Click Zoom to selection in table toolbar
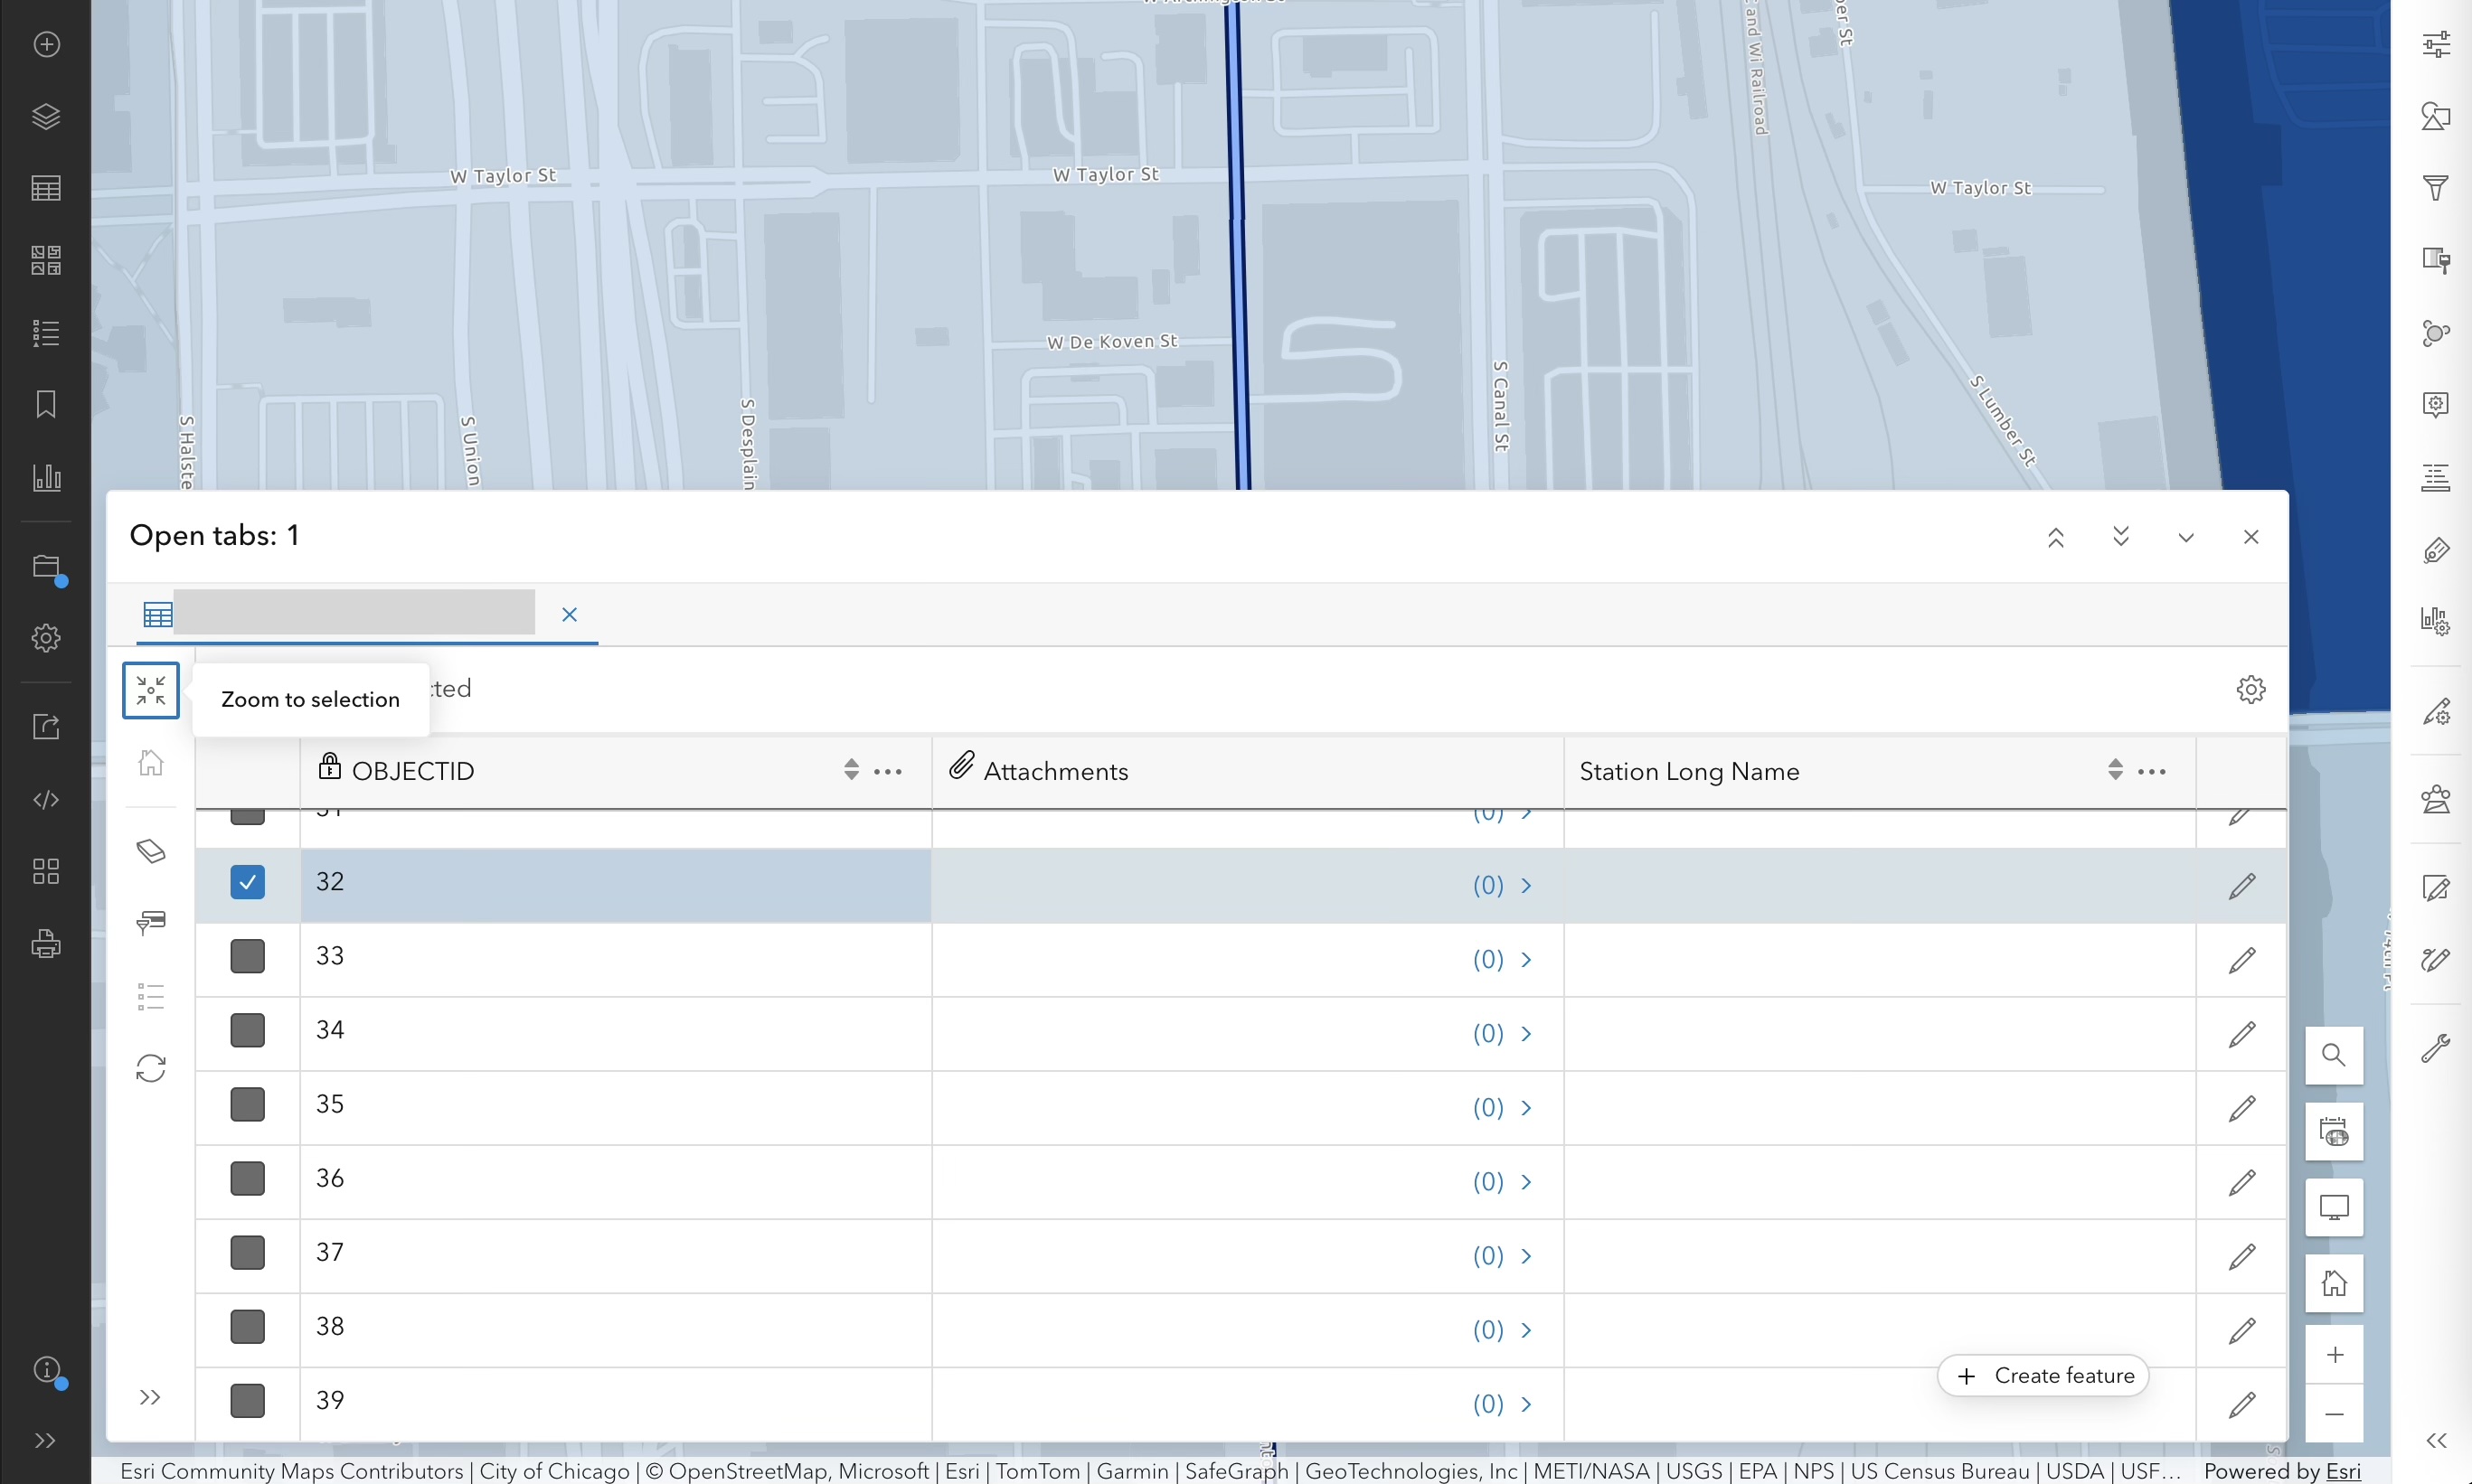This screenshot has height=1484, width=2472. point(151,690)
